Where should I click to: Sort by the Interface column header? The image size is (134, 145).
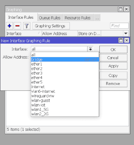24,34
